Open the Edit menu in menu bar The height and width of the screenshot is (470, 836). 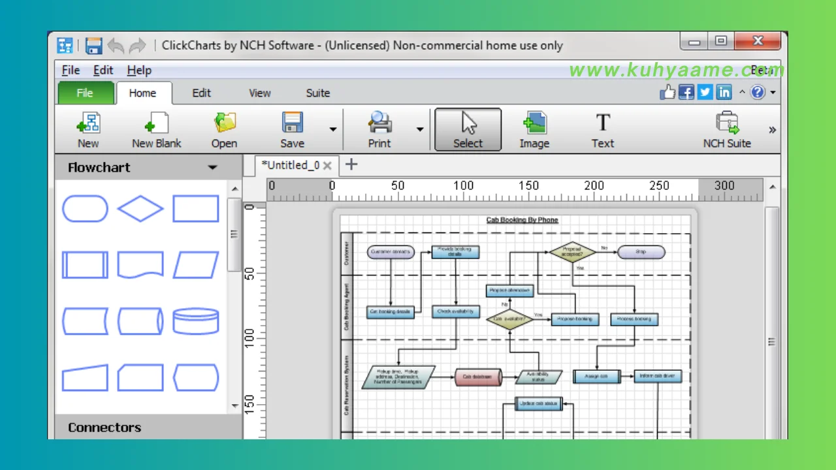pos(103,70)
